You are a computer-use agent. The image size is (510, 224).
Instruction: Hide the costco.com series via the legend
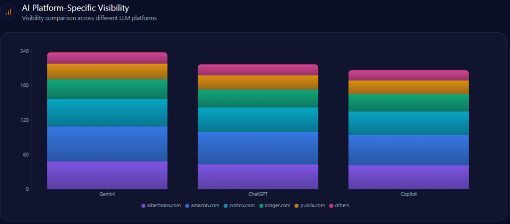[239, 205]
